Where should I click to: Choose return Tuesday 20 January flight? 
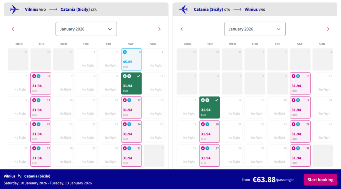(x=209, y=132)
